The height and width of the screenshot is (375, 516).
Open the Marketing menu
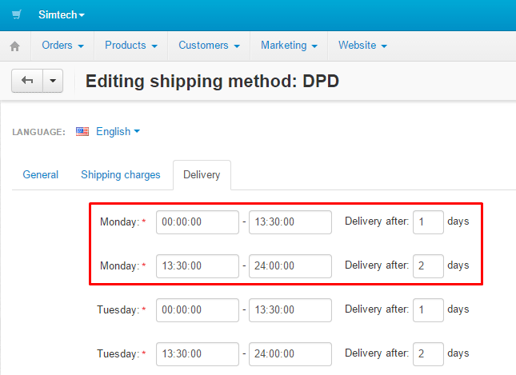pyautogui.click(x=289, y=46)
